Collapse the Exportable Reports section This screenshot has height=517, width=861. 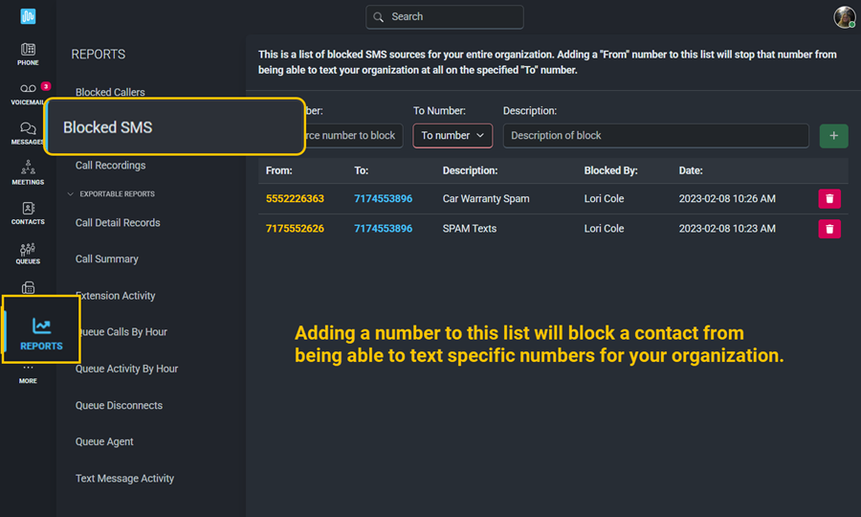pos(70,194)
